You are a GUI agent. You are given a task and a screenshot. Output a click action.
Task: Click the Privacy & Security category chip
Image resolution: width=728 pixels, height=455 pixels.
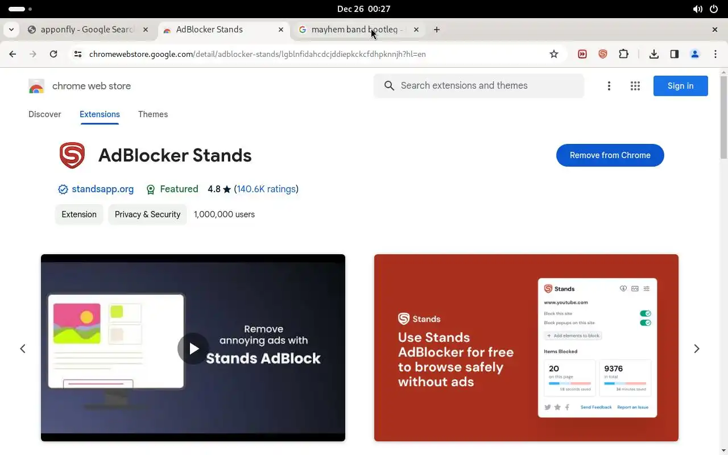pyautogui.click(x=147, y=214)
